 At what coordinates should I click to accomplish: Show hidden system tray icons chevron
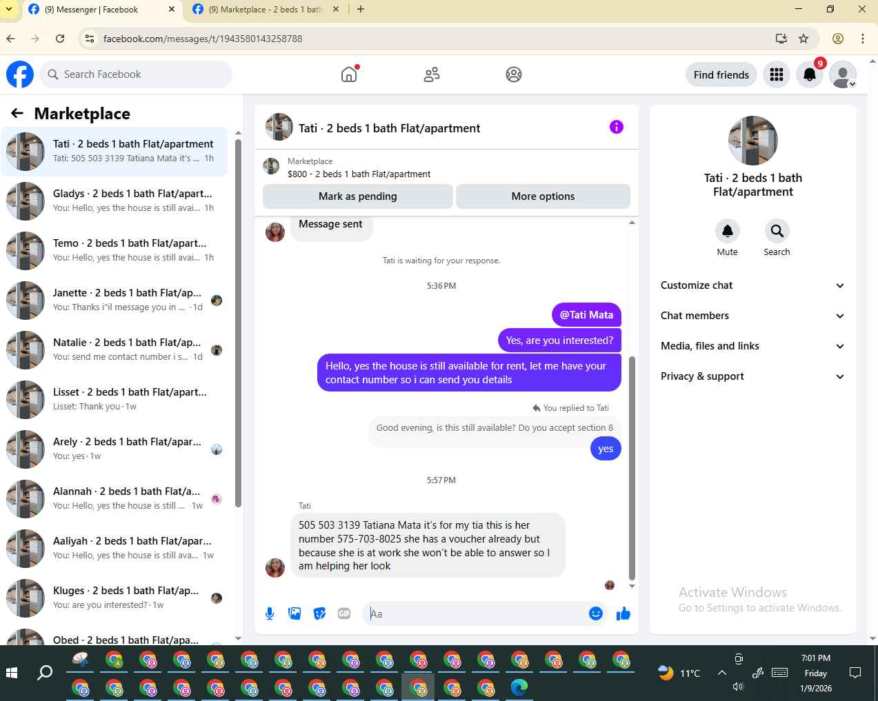(721, 673)
